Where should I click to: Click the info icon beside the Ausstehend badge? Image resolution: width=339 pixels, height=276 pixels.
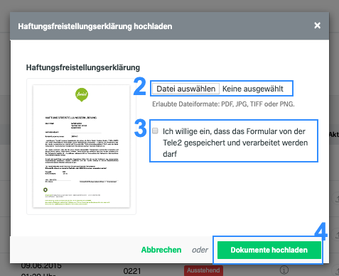(284, 270)
